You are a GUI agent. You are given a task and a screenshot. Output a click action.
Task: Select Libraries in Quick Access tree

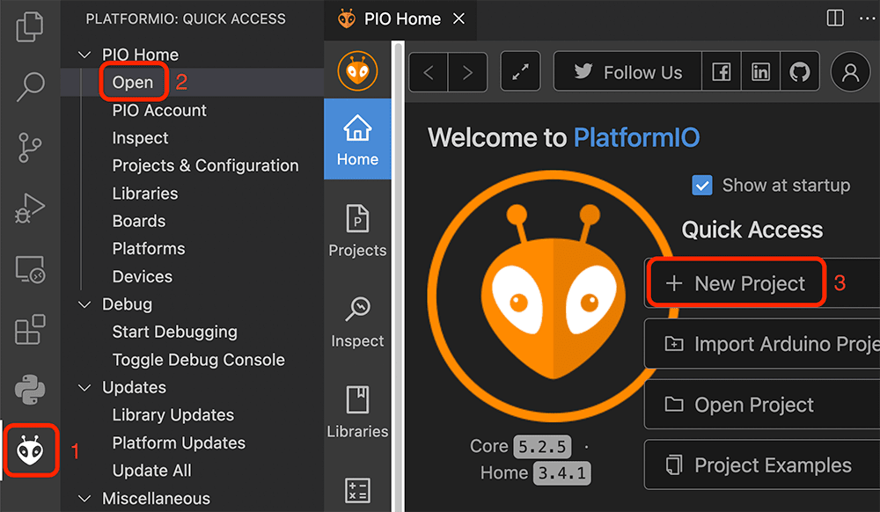pyautogui.click(x=145, y=194)
